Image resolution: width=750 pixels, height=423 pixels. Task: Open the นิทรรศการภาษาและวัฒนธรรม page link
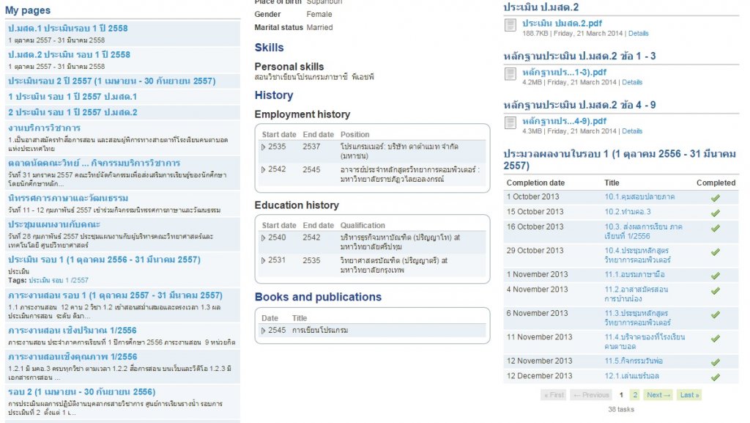click(68, 198)
